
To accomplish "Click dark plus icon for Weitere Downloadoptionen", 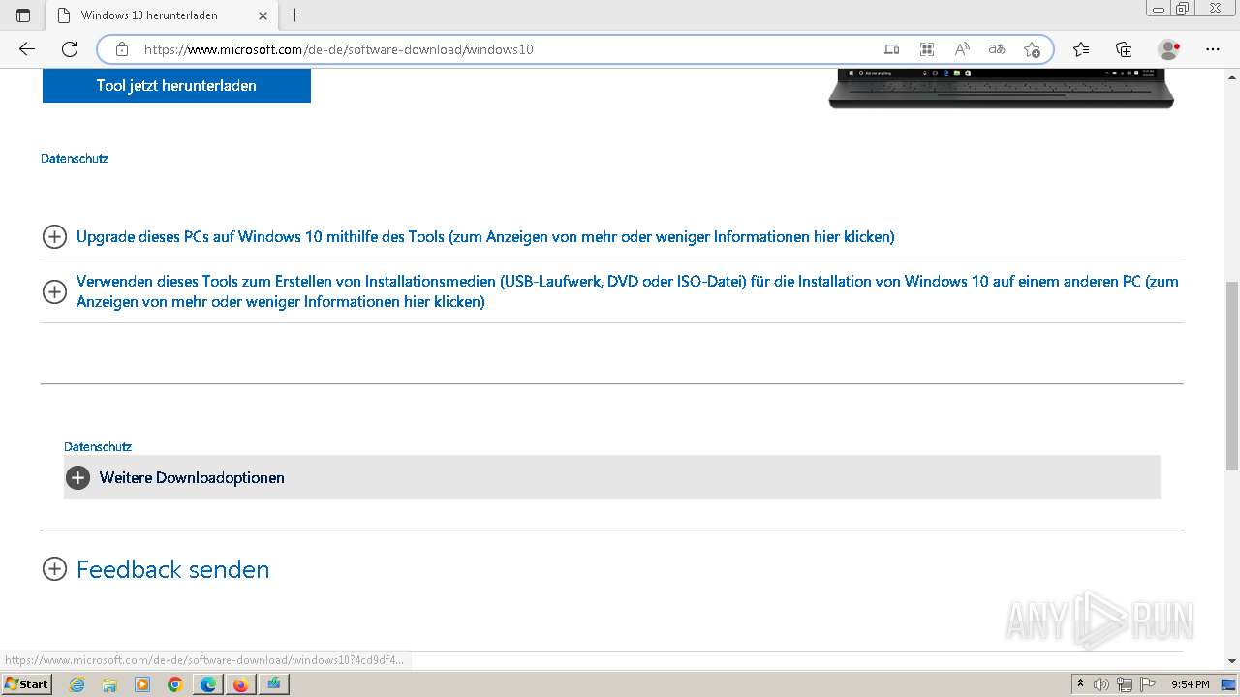I will coord(77,477).
